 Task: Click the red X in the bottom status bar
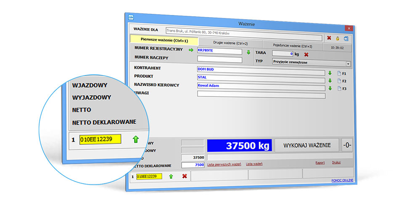pos(184,177)
